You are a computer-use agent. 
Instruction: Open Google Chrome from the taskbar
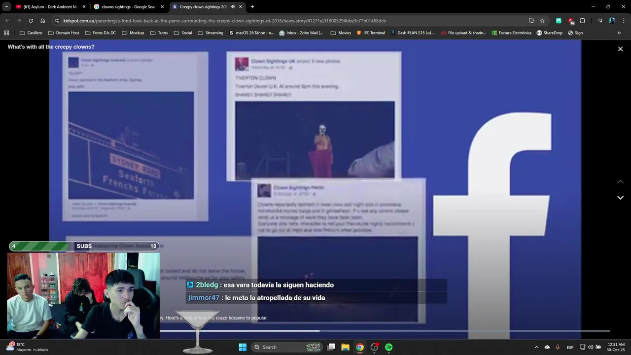(360, 347)
